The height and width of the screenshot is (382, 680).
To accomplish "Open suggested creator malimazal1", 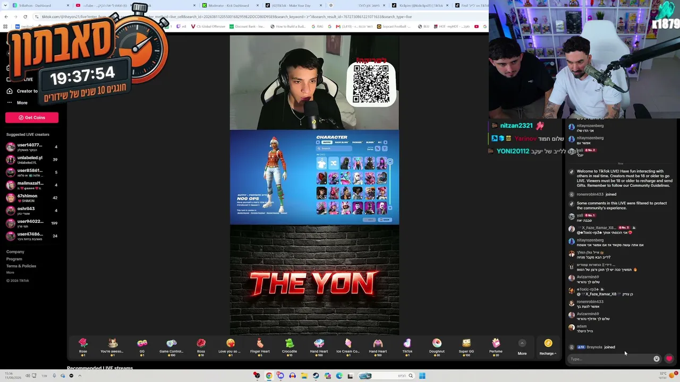I will [x=32, y=185].
